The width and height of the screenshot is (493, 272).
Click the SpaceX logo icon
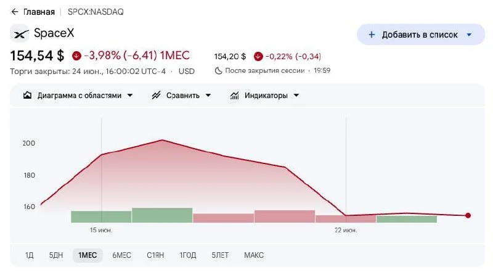point(20,33)
